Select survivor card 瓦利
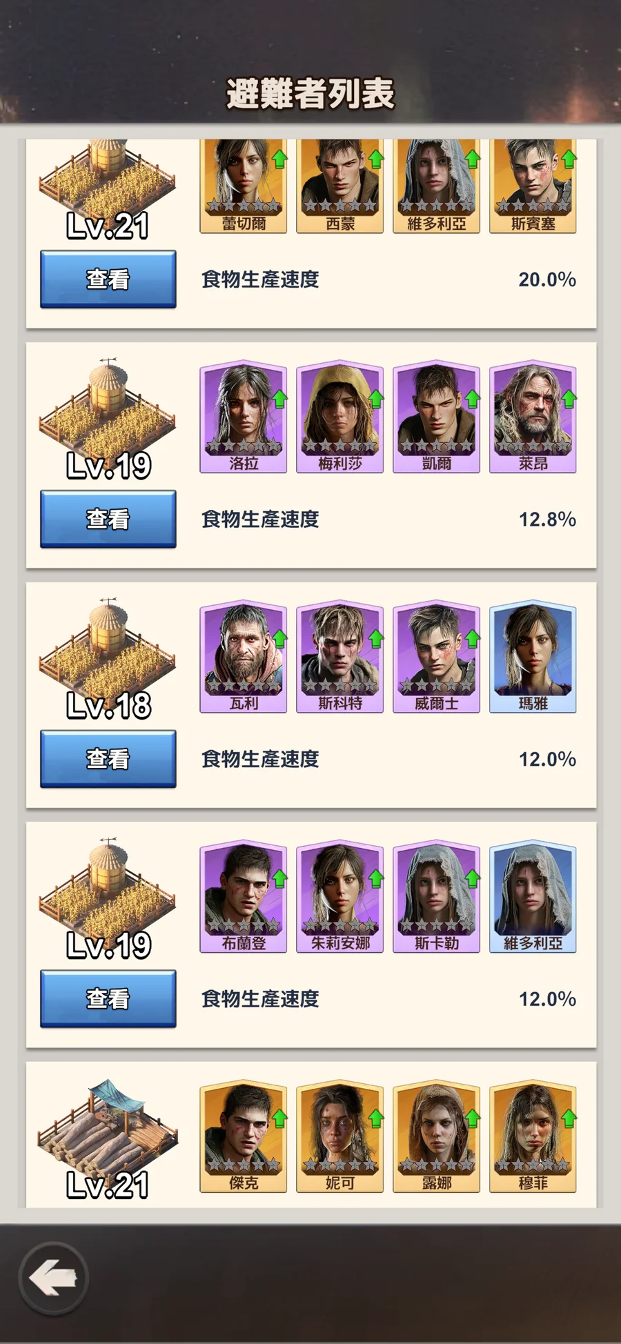Image resolution: width=621 pixels, height=1344 pixels. 244,656
